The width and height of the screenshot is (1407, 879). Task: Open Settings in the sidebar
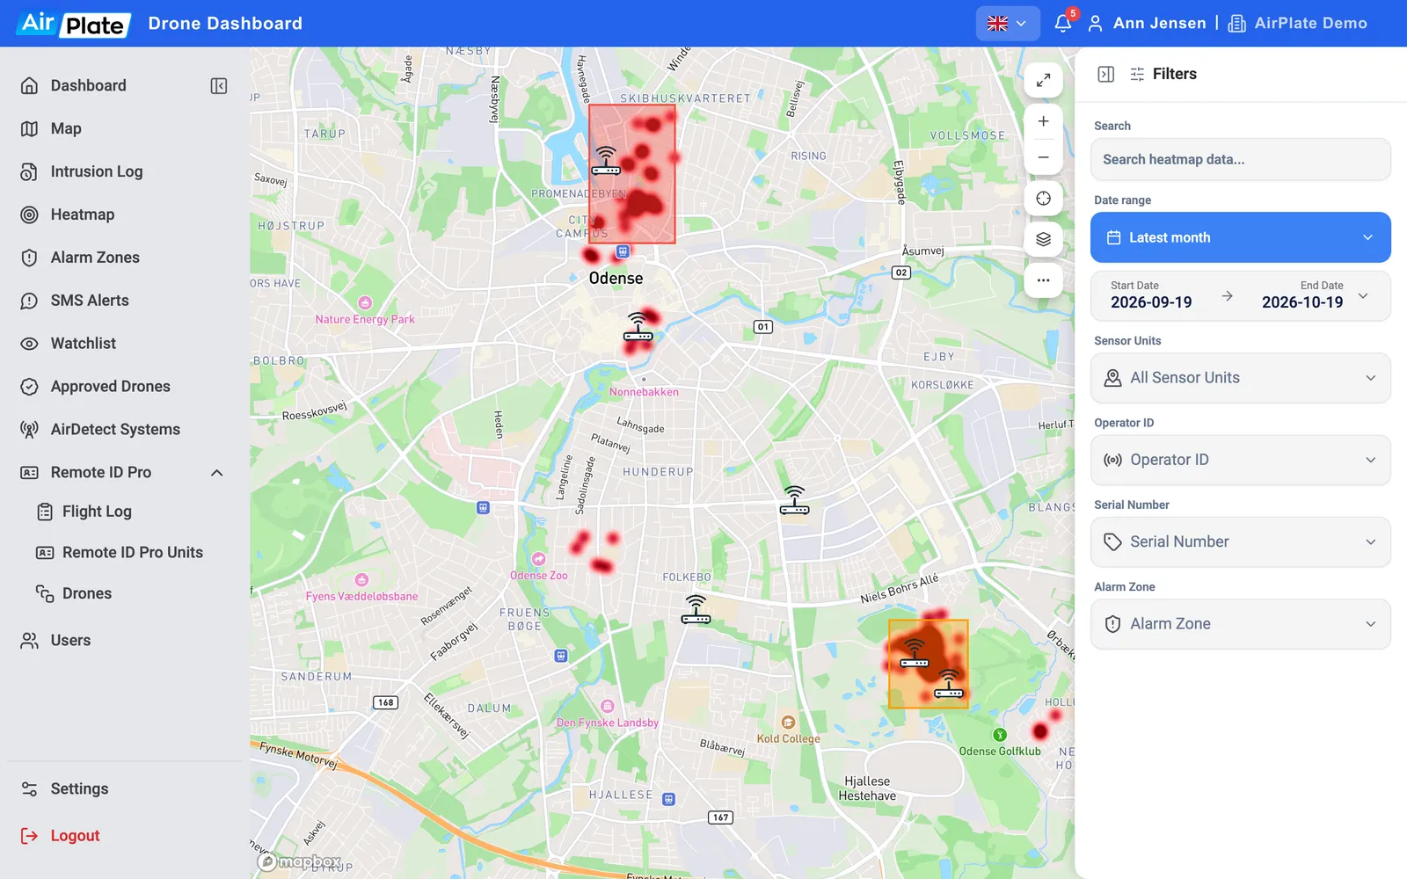pyautogui.click(x=79, y=789)
